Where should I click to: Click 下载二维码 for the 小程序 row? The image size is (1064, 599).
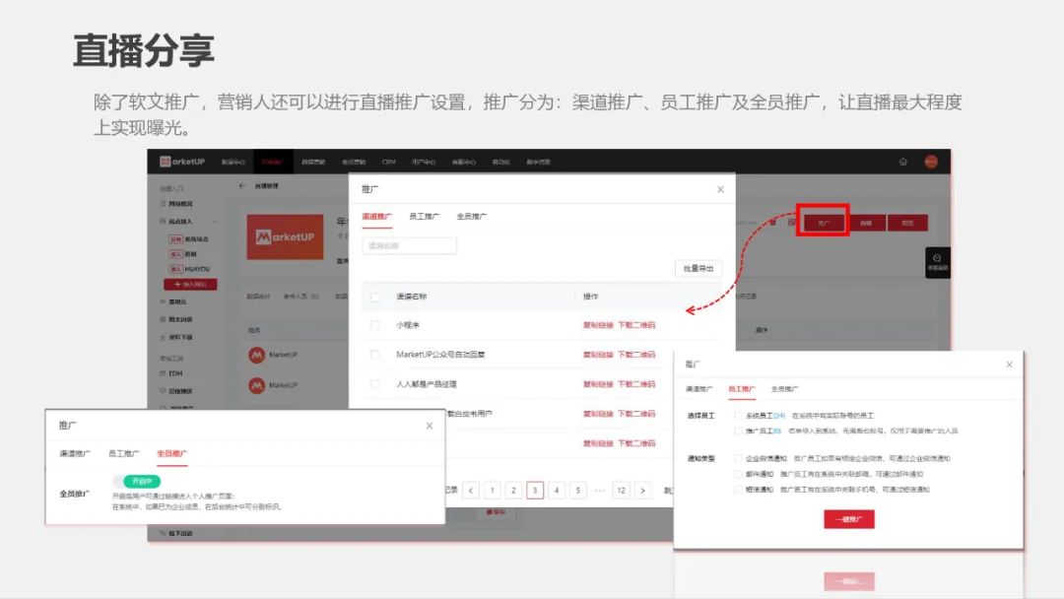point(636,326)
